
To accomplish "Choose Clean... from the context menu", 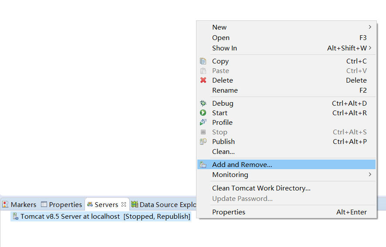I will pos(223,152).
